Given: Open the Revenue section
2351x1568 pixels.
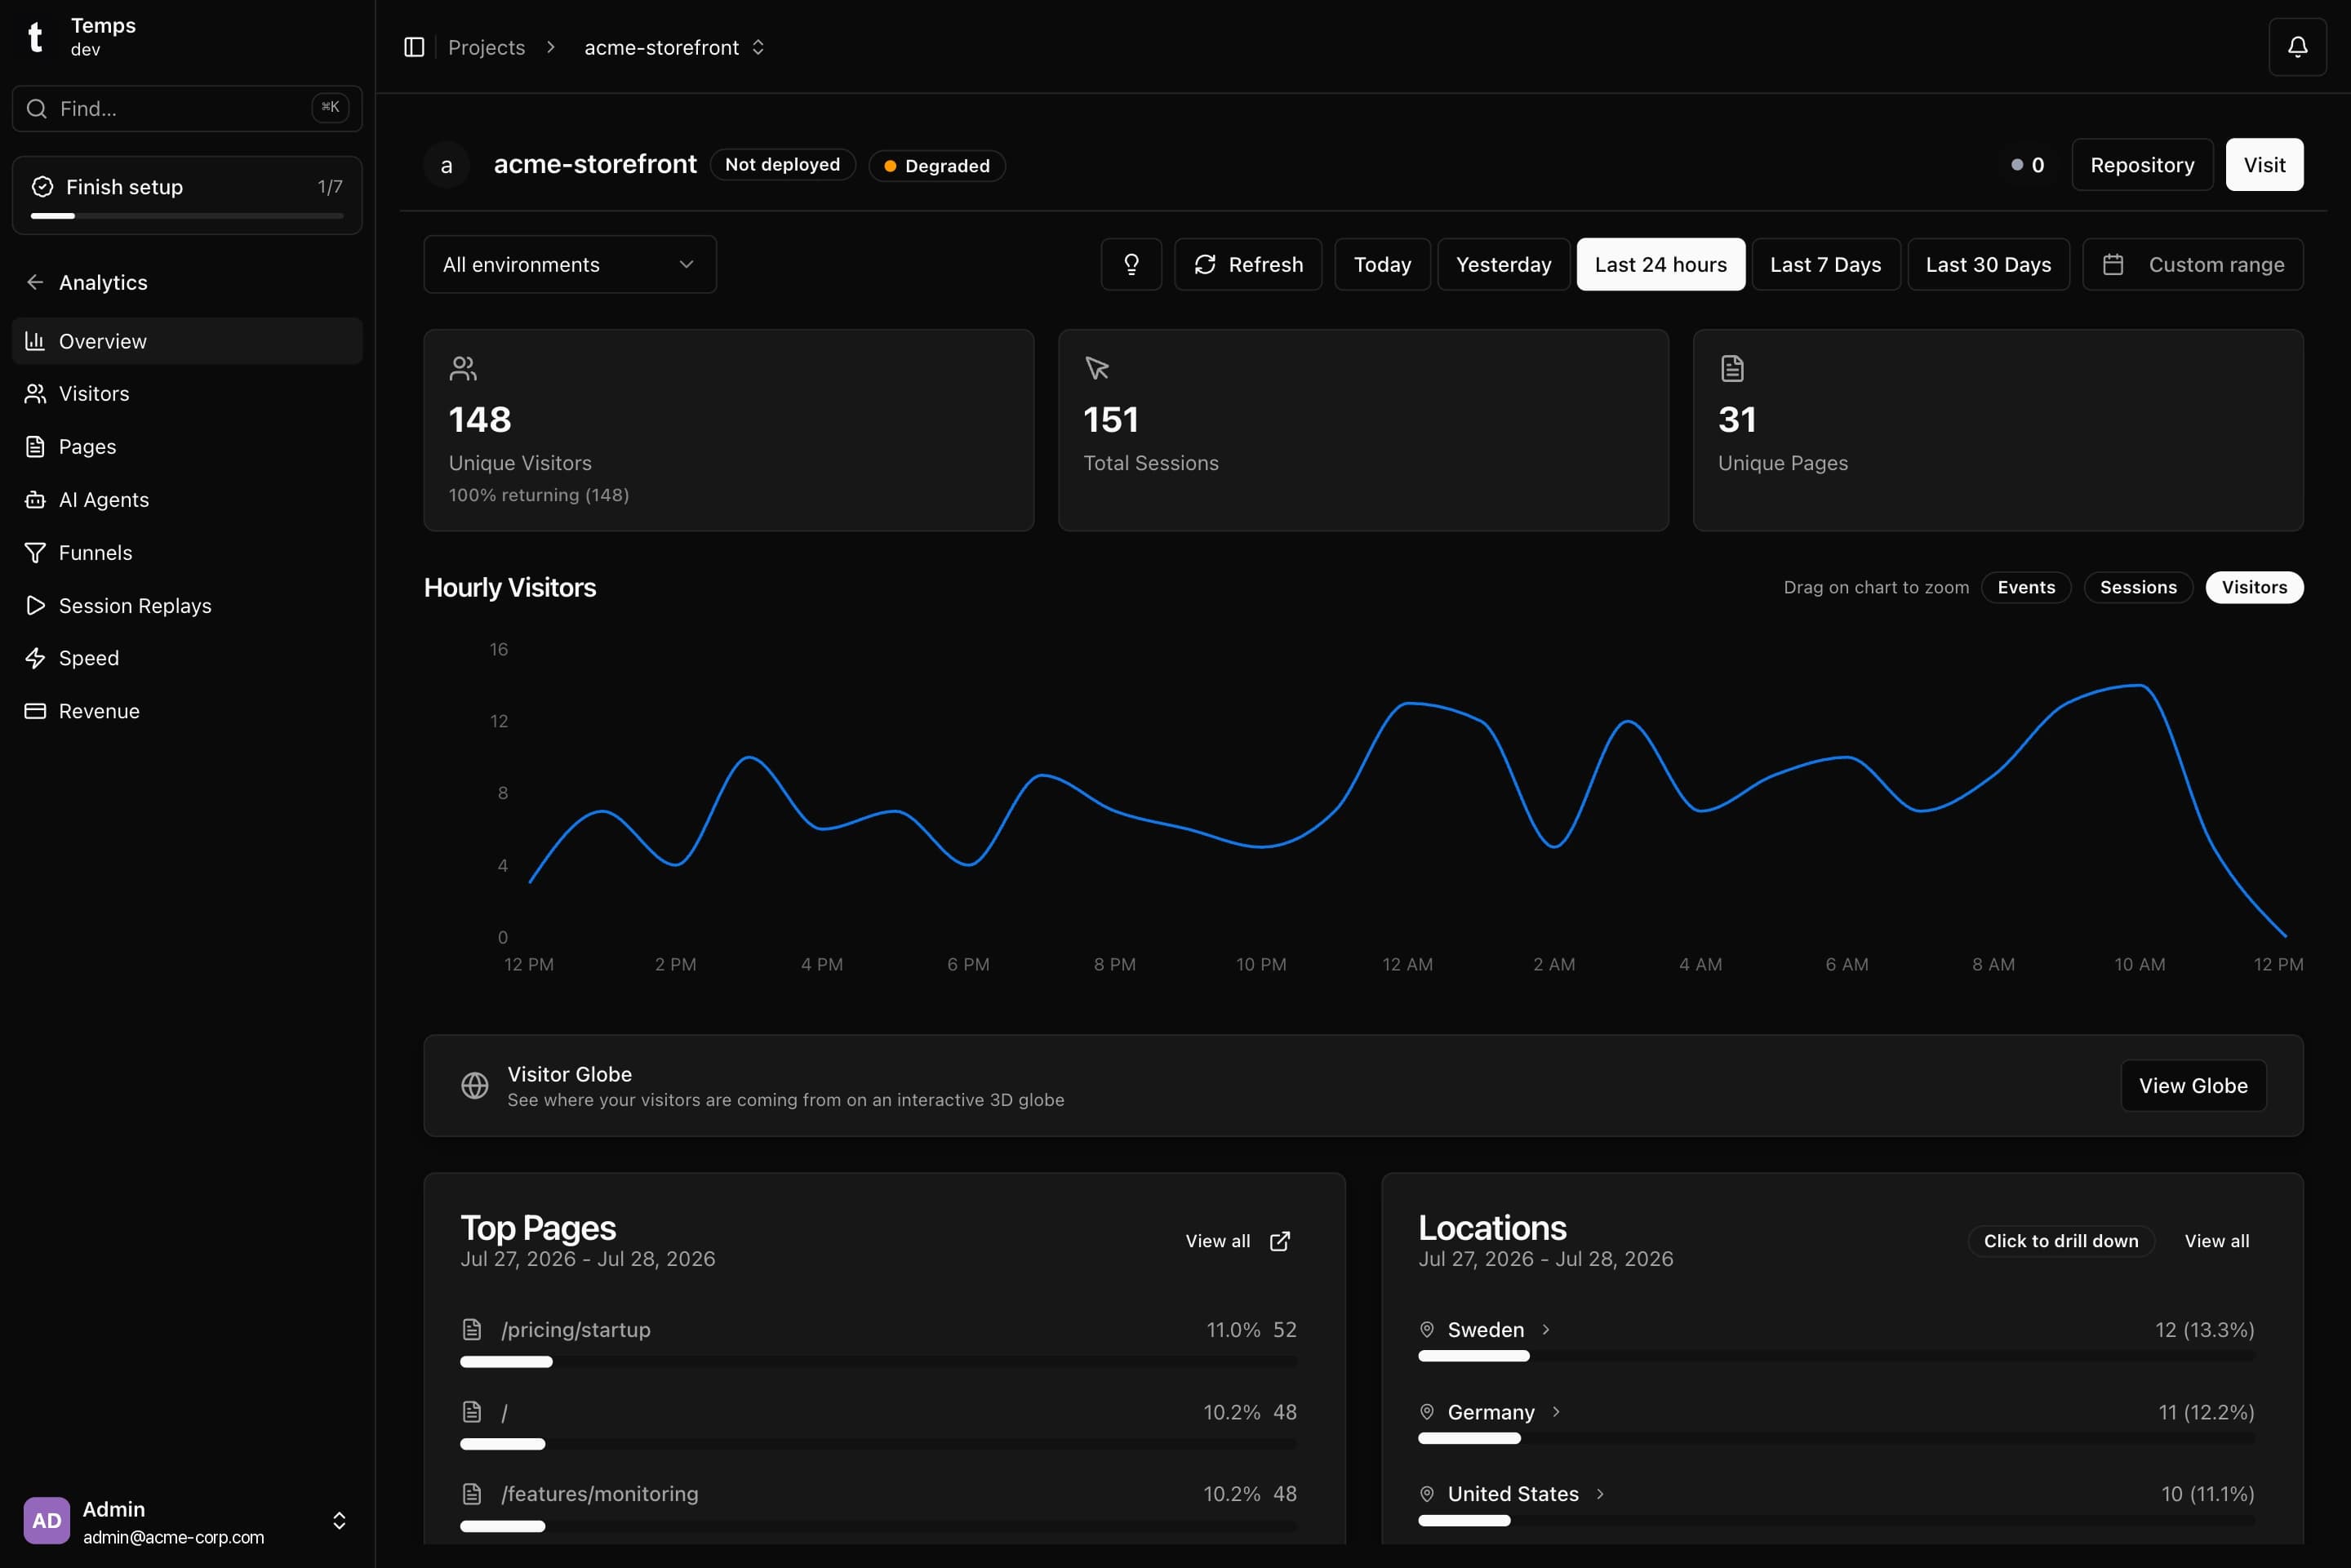Looking at the screenshot, I should pyautogui.click(x=187, y=711).
